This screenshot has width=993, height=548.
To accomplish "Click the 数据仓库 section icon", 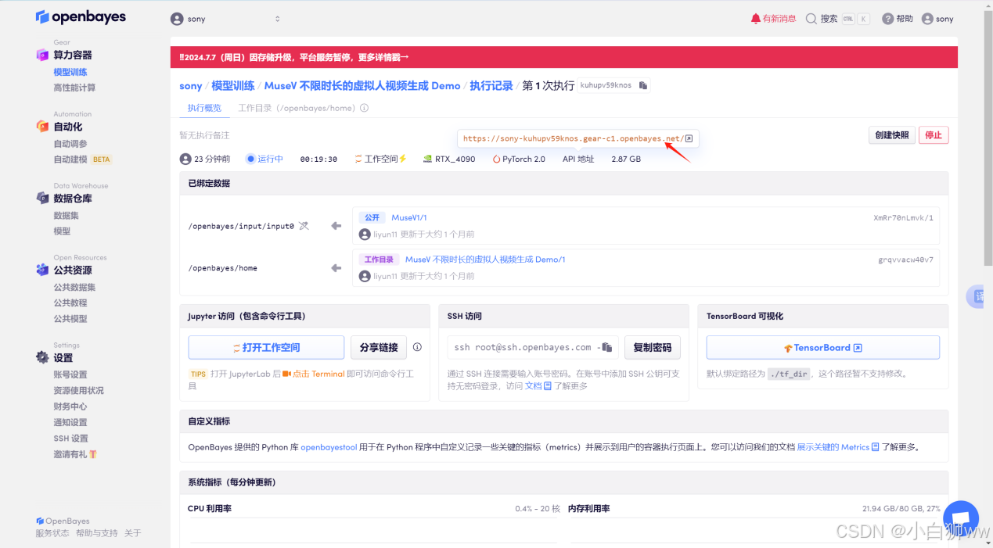I will [x=42, y=199].
